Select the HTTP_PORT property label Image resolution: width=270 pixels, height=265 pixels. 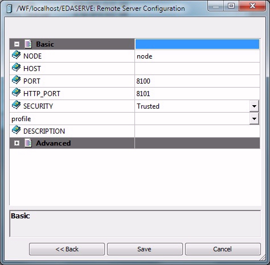(x=42, y=94)
